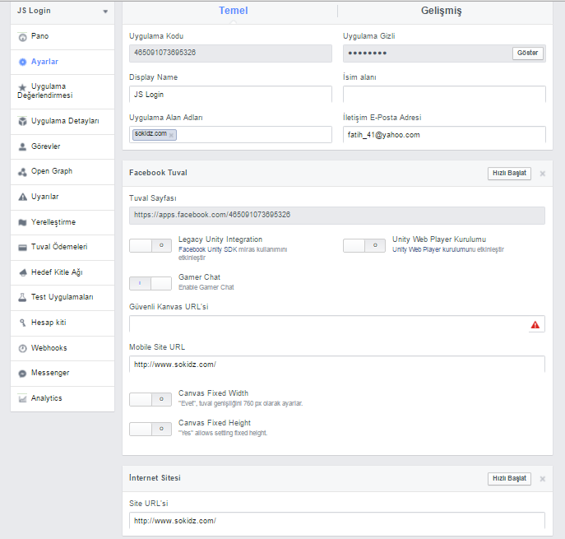Screen dimensions: 565x539
Task: Open Messenger in the sidebar
Action: [63, 373]
